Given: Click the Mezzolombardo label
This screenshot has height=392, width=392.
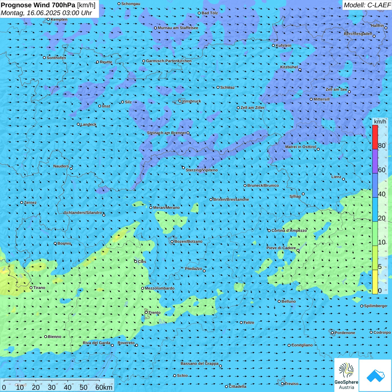Looking at the screenshot, I should pos(160,288).
